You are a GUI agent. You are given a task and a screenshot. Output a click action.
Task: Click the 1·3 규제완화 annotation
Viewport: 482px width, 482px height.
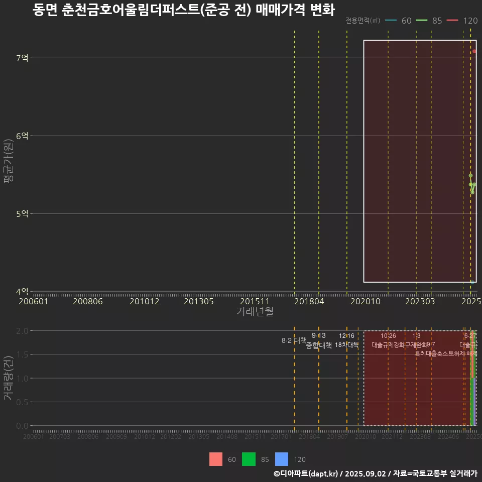pos(416,340)
